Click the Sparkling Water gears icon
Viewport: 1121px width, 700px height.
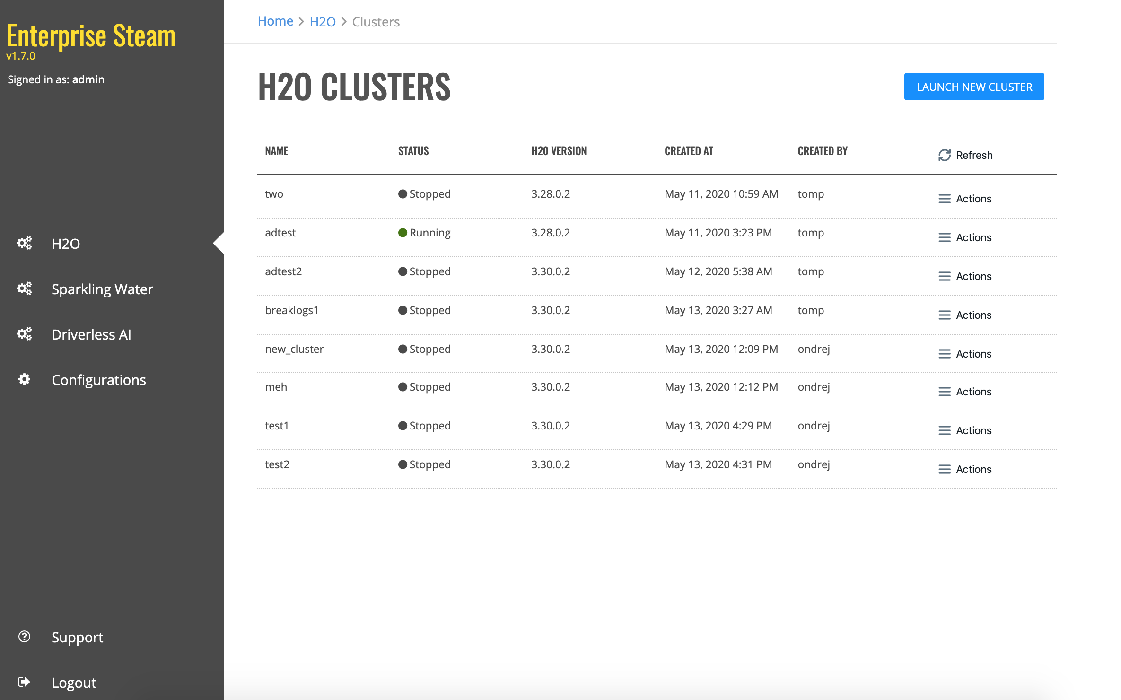[x=25, y=289]
